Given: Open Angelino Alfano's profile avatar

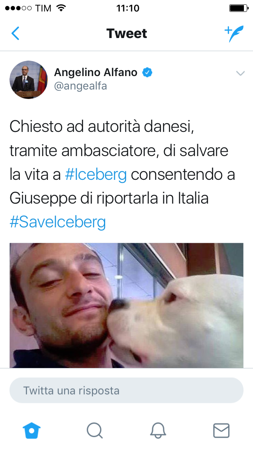Looking at the screenshot, I should tap(28, 80).
